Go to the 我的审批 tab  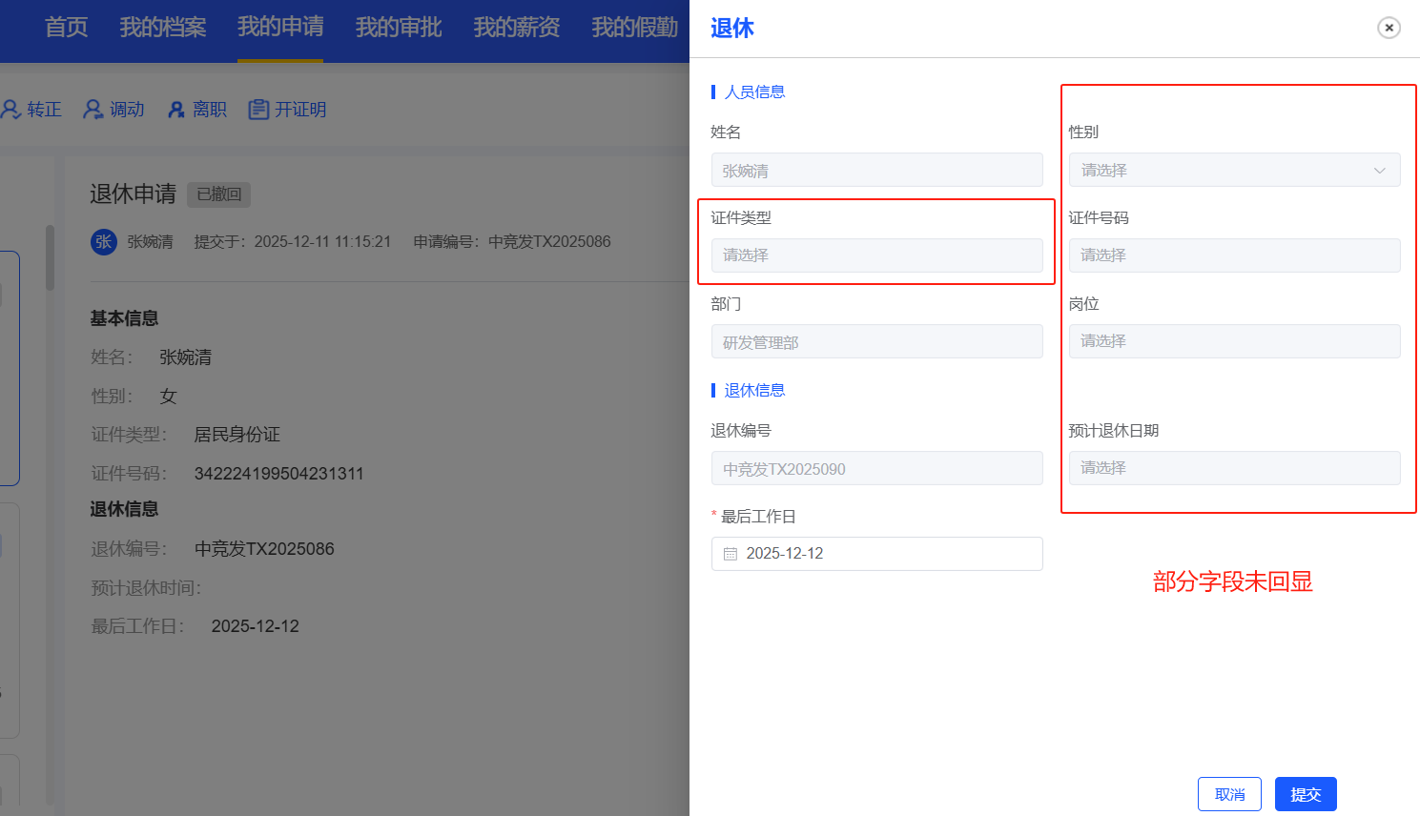pos(399,28)
